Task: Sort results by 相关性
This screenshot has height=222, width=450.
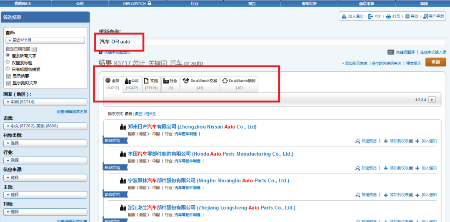Action: click(151, 114)
